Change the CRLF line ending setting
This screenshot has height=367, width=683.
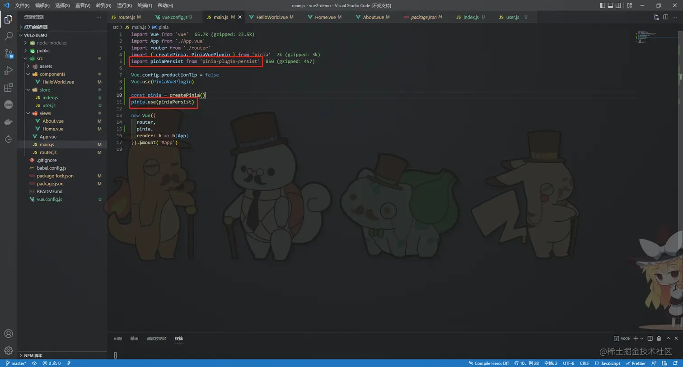pos(585,363)
